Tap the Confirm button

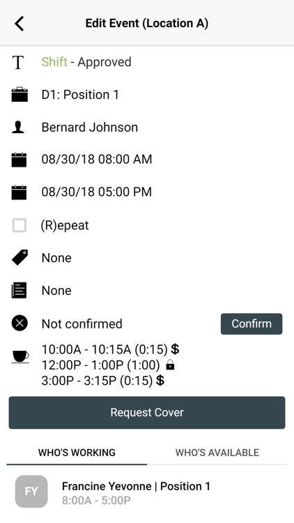pyautogui.click(x=252, y=324)
